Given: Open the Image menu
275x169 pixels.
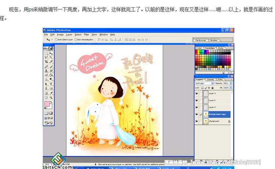Looking at the screenshot, I should point(60,35).
